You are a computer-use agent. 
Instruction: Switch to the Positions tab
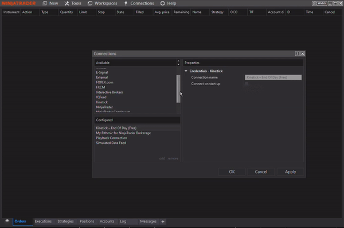coord(87,222)
